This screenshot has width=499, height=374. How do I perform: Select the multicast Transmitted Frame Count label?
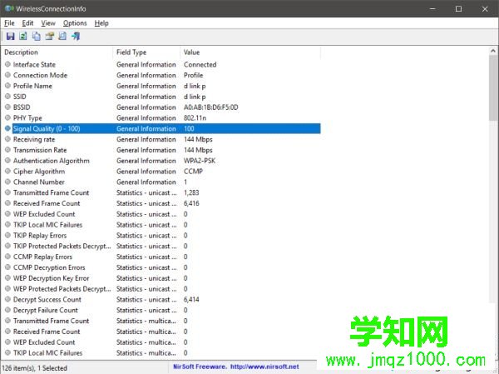(52, 321)
